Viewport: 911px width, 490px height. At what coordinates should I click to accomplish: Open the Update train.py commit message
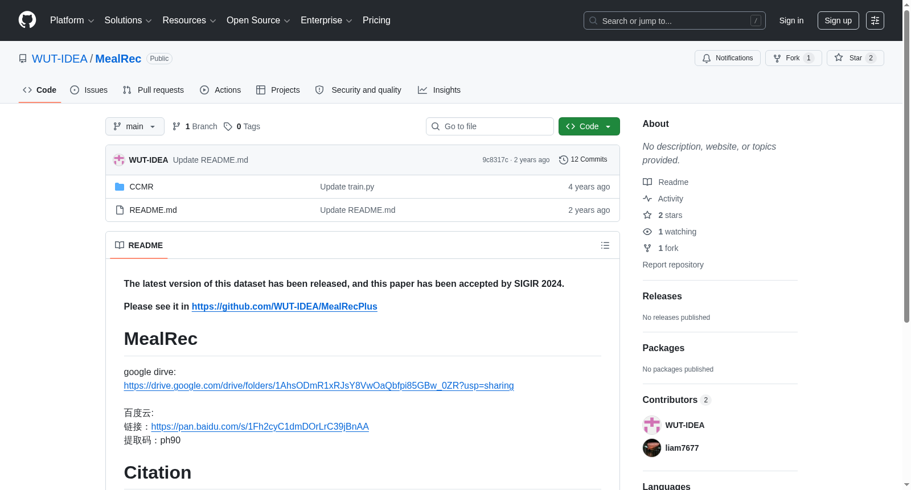[x=347, y=187]
